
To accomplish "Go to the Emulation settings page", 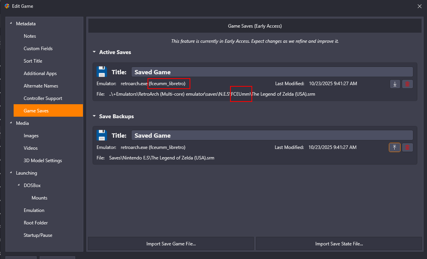I will point(34,210).
